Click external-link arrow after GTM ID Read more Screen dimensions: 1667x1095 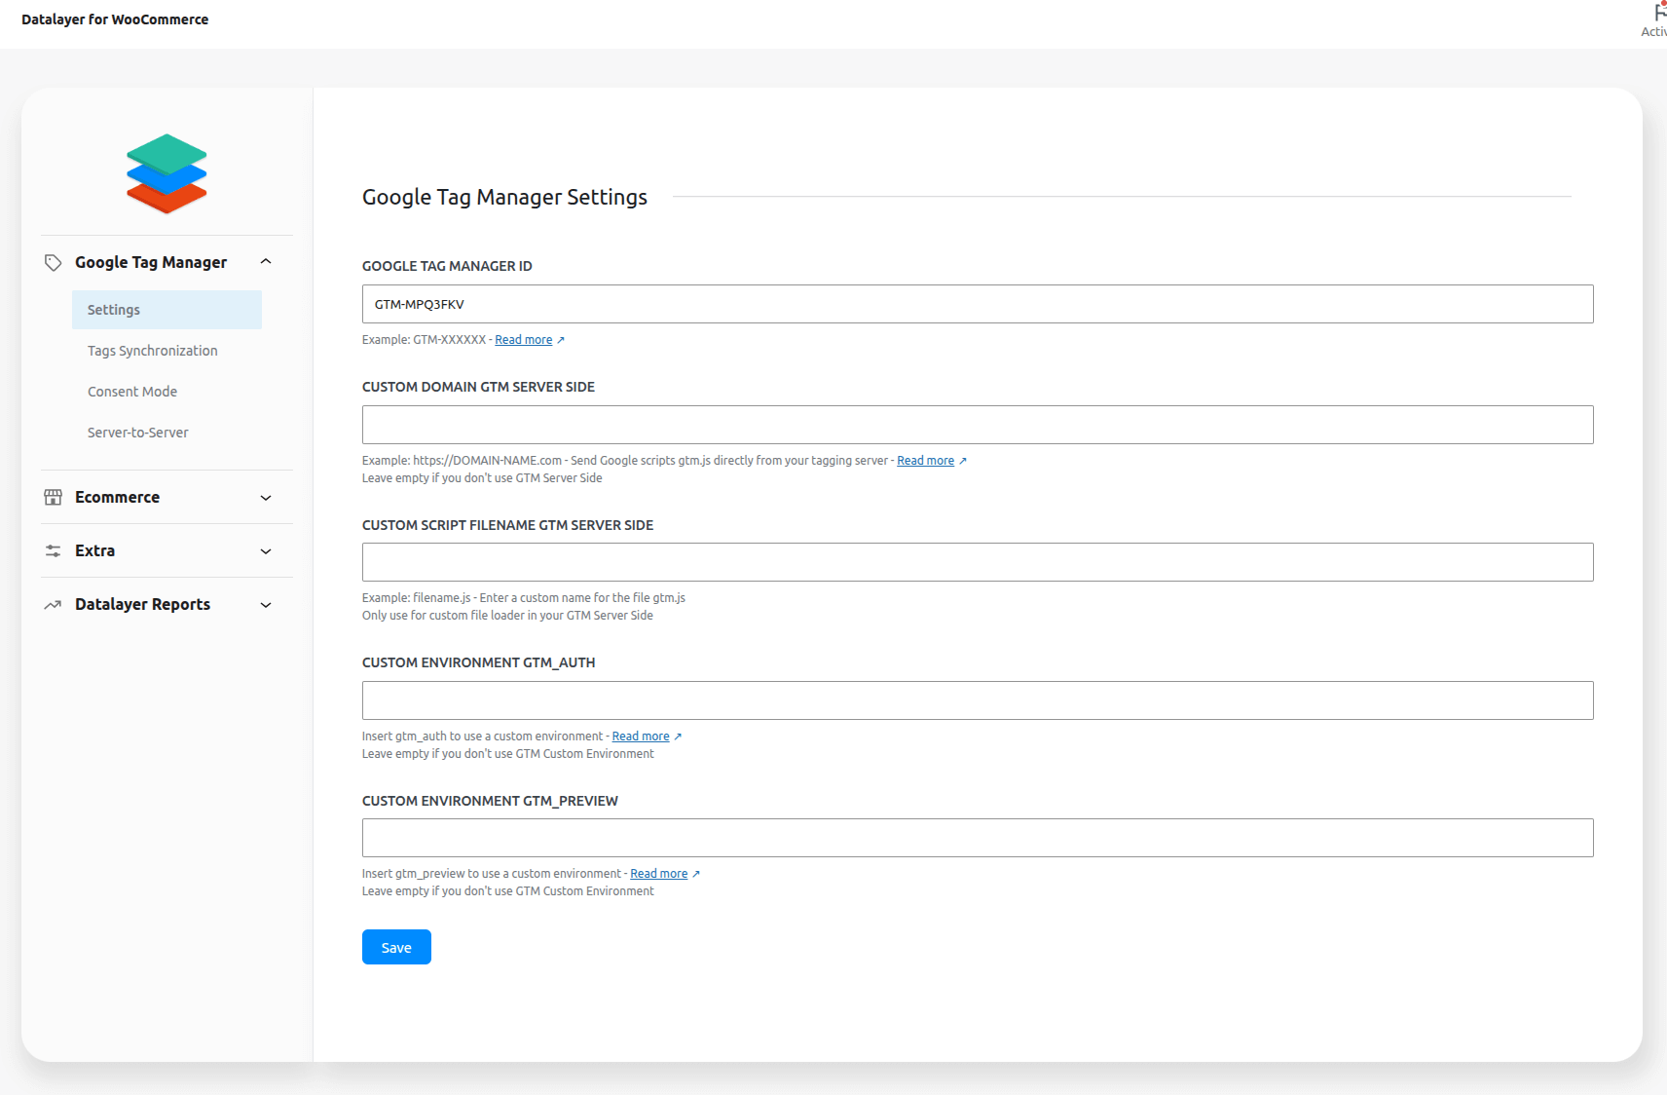pyautogui.click(x=561, y=340)
